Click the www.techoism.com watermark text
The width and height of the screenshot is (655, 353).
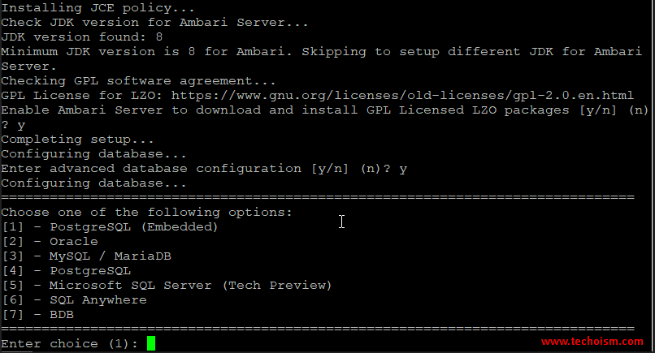(x=592, y=342)
